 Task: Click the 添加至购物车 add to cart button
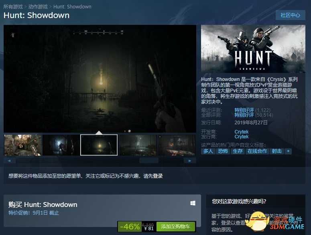tap(176, 227)
